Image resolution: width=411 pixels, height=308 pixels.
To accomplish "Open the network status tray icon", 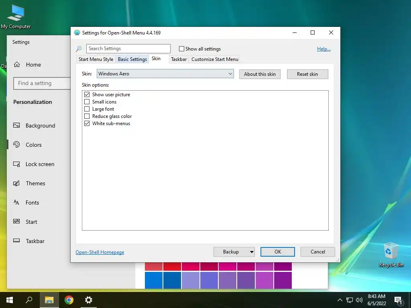I will (x=350, y=300).
